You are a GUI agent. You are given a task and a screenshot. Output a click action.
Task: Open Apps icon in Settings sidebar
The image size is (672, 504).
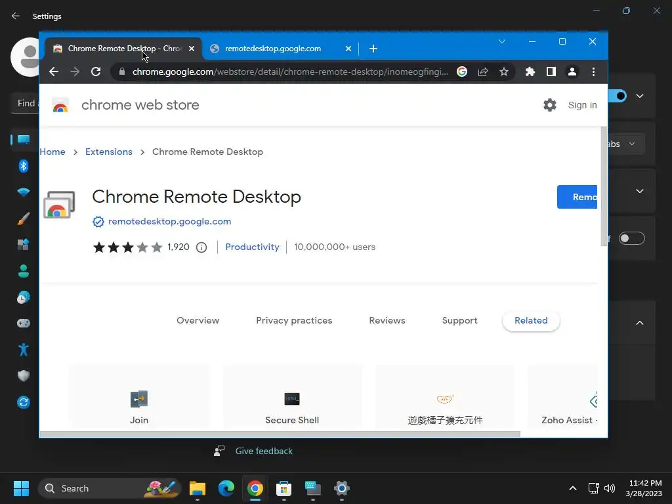(24, 245)
